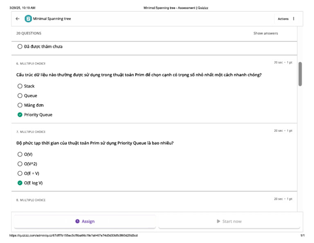This screenshot has height=243, width=314.
Task: Click the Minimal Spanning tree quiz icon
Action: [28, 19]
